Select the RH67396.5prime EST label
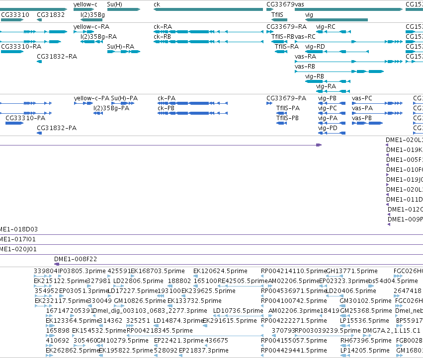The image size is (423, 358). (x=366, y=341)
